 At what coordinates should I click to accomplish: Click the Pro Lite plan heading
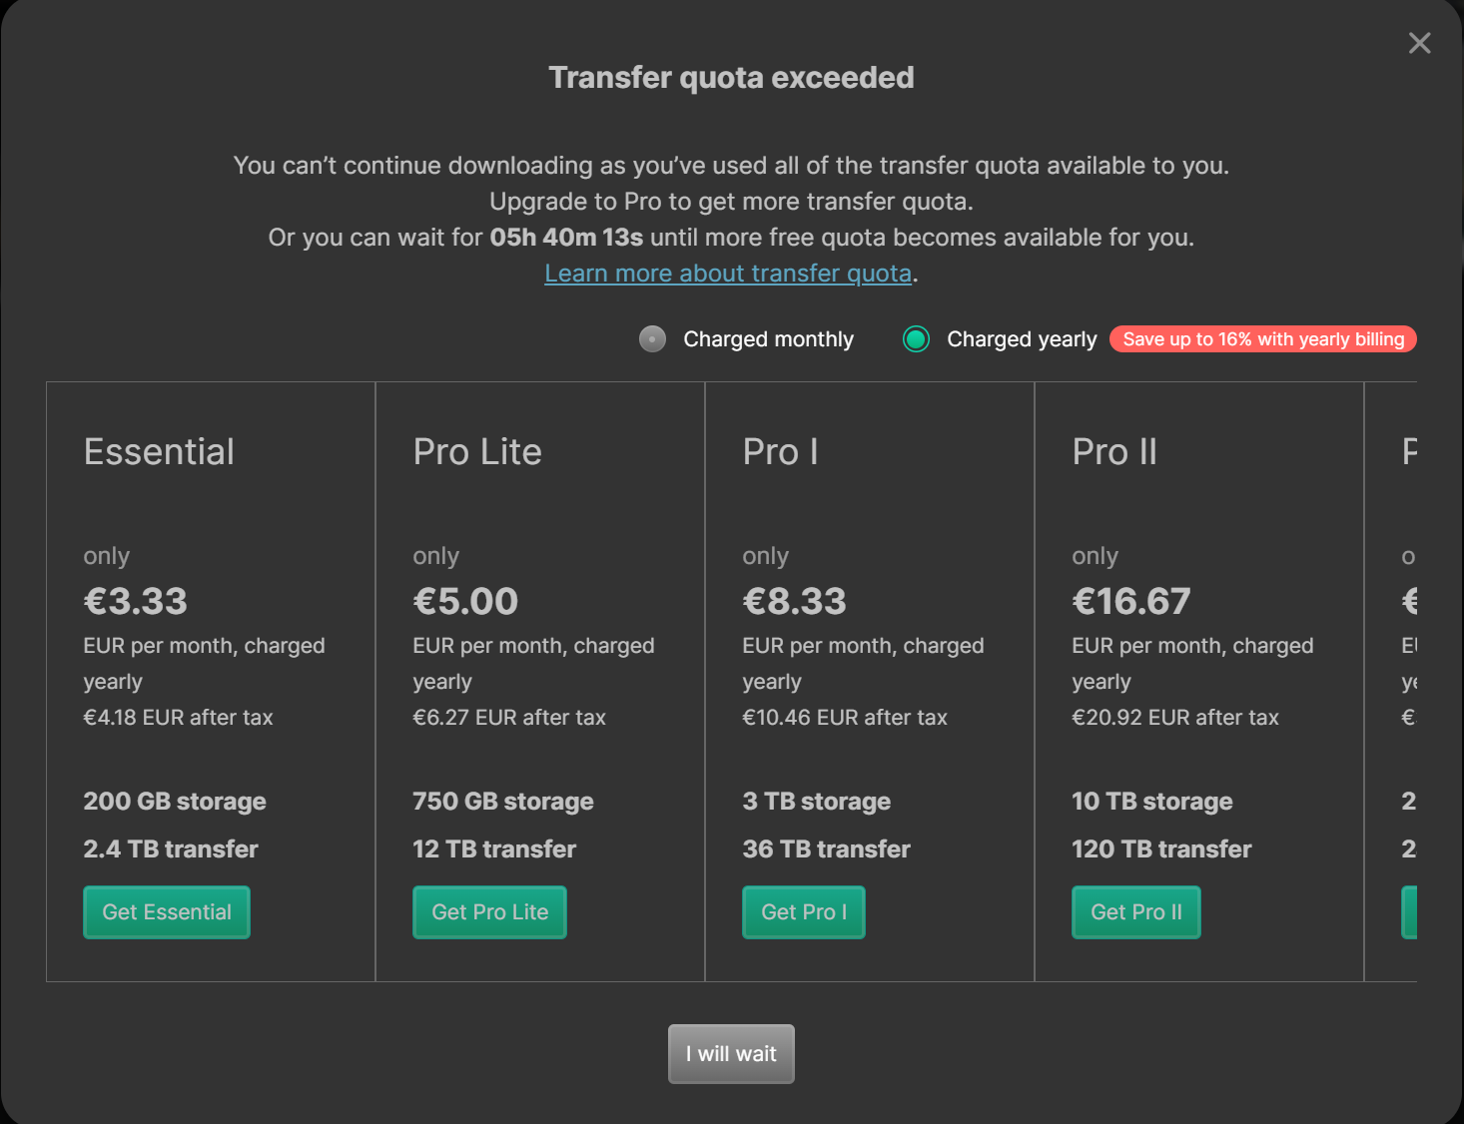[x=477, y=452]
